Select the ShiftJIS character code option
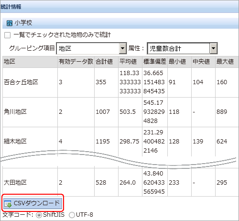Screen dimensions: 239x221 [x=39, y=215]
